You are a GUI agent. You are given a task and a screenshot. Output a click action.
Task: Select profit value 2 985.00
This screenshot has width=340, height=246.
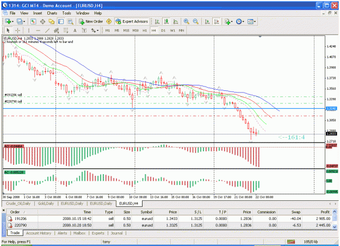[x=323, y=219]
